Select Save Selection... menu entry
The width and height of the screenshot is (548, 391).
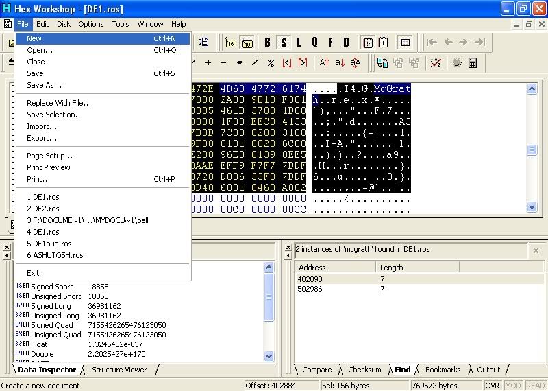click(103, 115)
